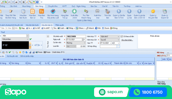The image size is (172, 99).
Task: Open the Mua Hàng ribbon tab
Action: (x=26, y=6)
